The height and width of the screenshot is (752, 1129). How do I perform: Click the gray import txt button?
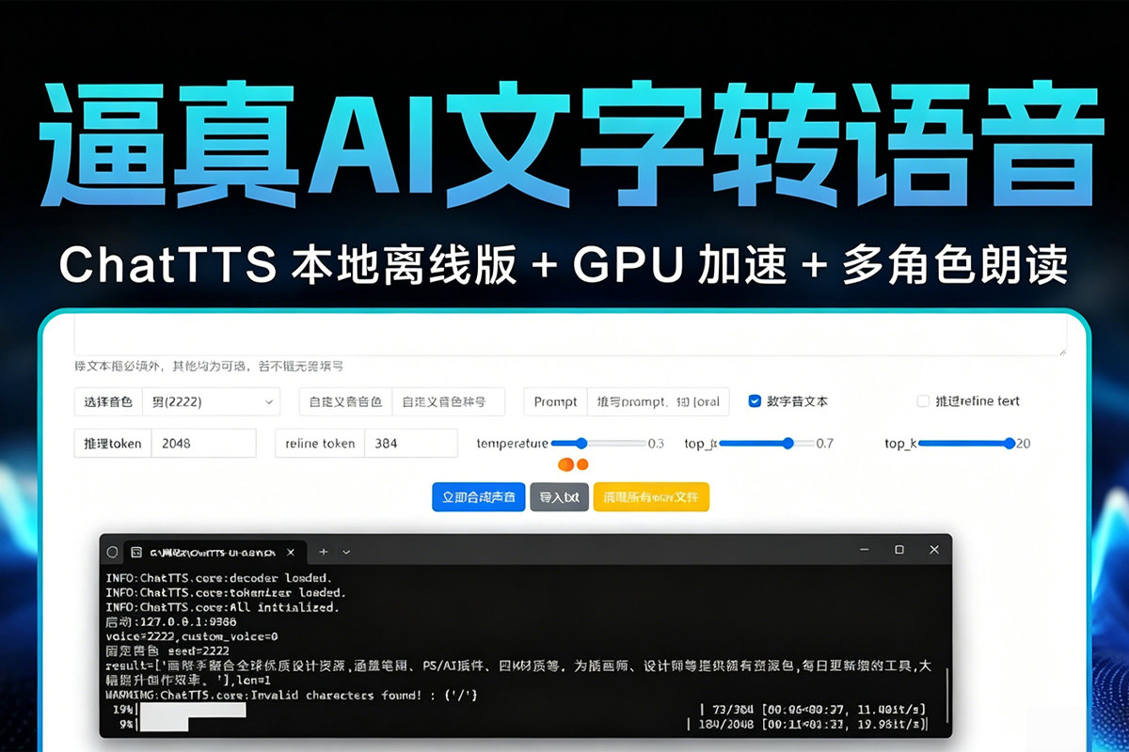point(560,497)
